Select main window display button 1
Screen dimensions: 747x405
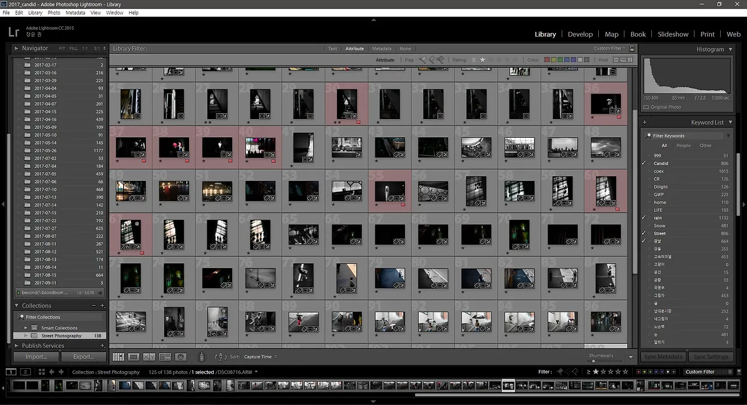click(11, 372)
